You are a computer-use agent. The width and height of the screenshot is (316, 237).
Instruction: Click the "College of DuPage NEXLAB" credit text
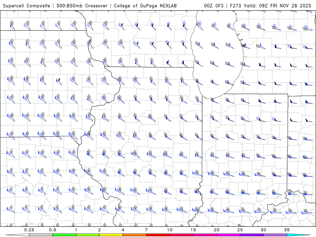point(145,6)
